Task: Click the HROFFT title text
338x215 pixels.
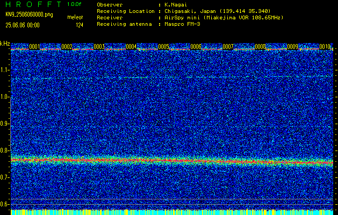Action: (33, 4)
